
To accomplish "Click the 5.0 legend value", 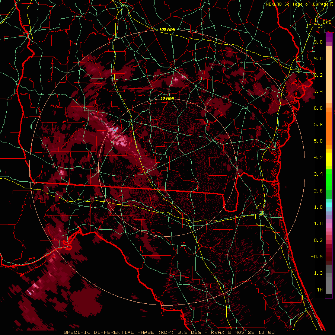I will pyautogui.click(x=318, y=141).
